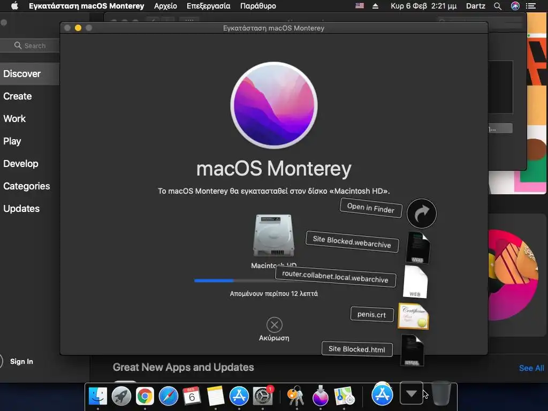Click Open in Finder in the stack
Image resolution: width=548 pixels, height=411 pixels.
coord(371,208)
